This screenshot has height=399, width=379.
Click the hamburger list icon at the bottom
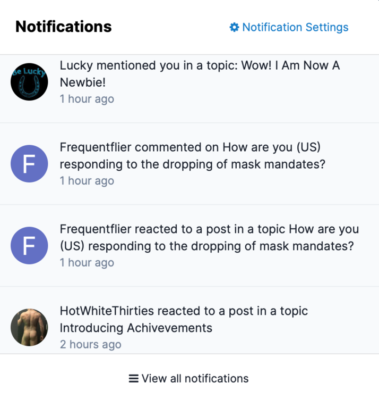(x=134, y=379)
